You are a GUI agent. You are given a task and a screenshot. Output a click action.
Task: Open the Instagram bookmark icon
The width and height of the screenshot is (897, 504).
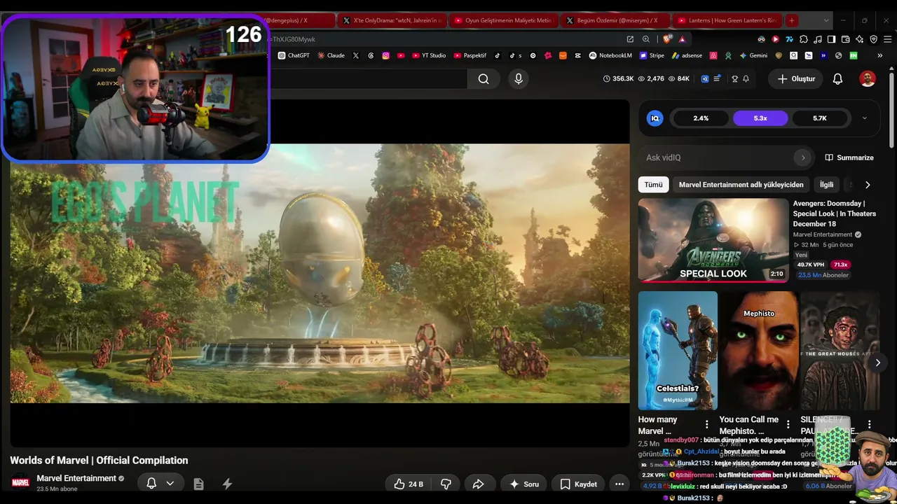tap(385, 55)
